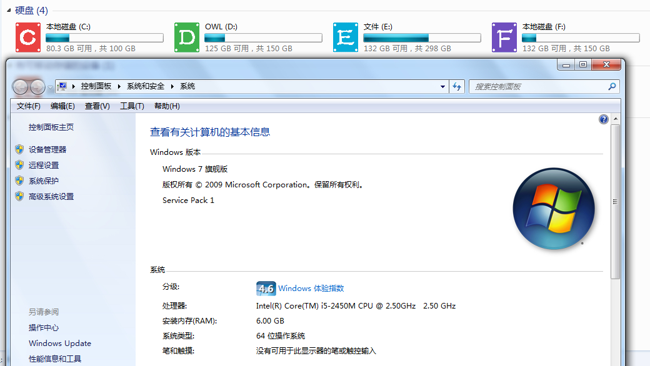
Task: Open the recent pages dropdown arrow
Action: point(50,87)
